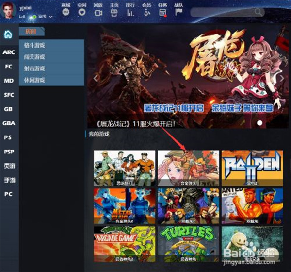Launch the 合金弹头2 game thumbnail
Viewport: 291px width, 272px height.
tap(125, 206)
